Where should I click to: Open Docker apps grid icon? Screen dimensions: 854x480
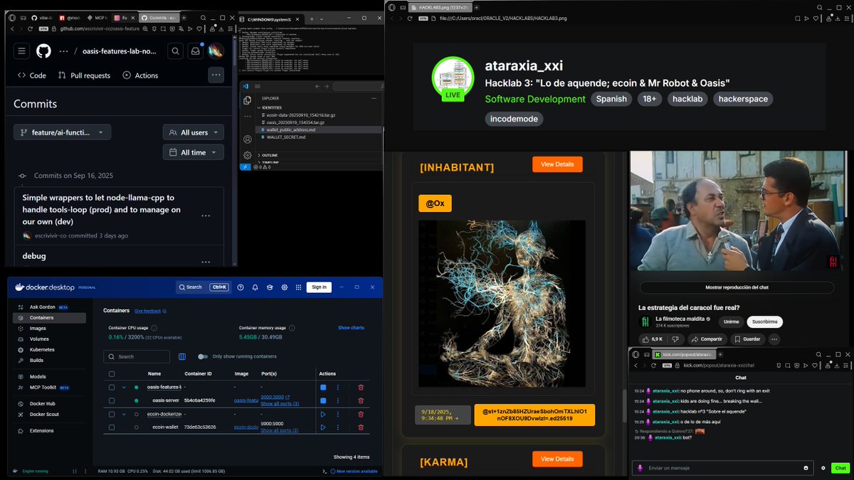coord(299,287)
